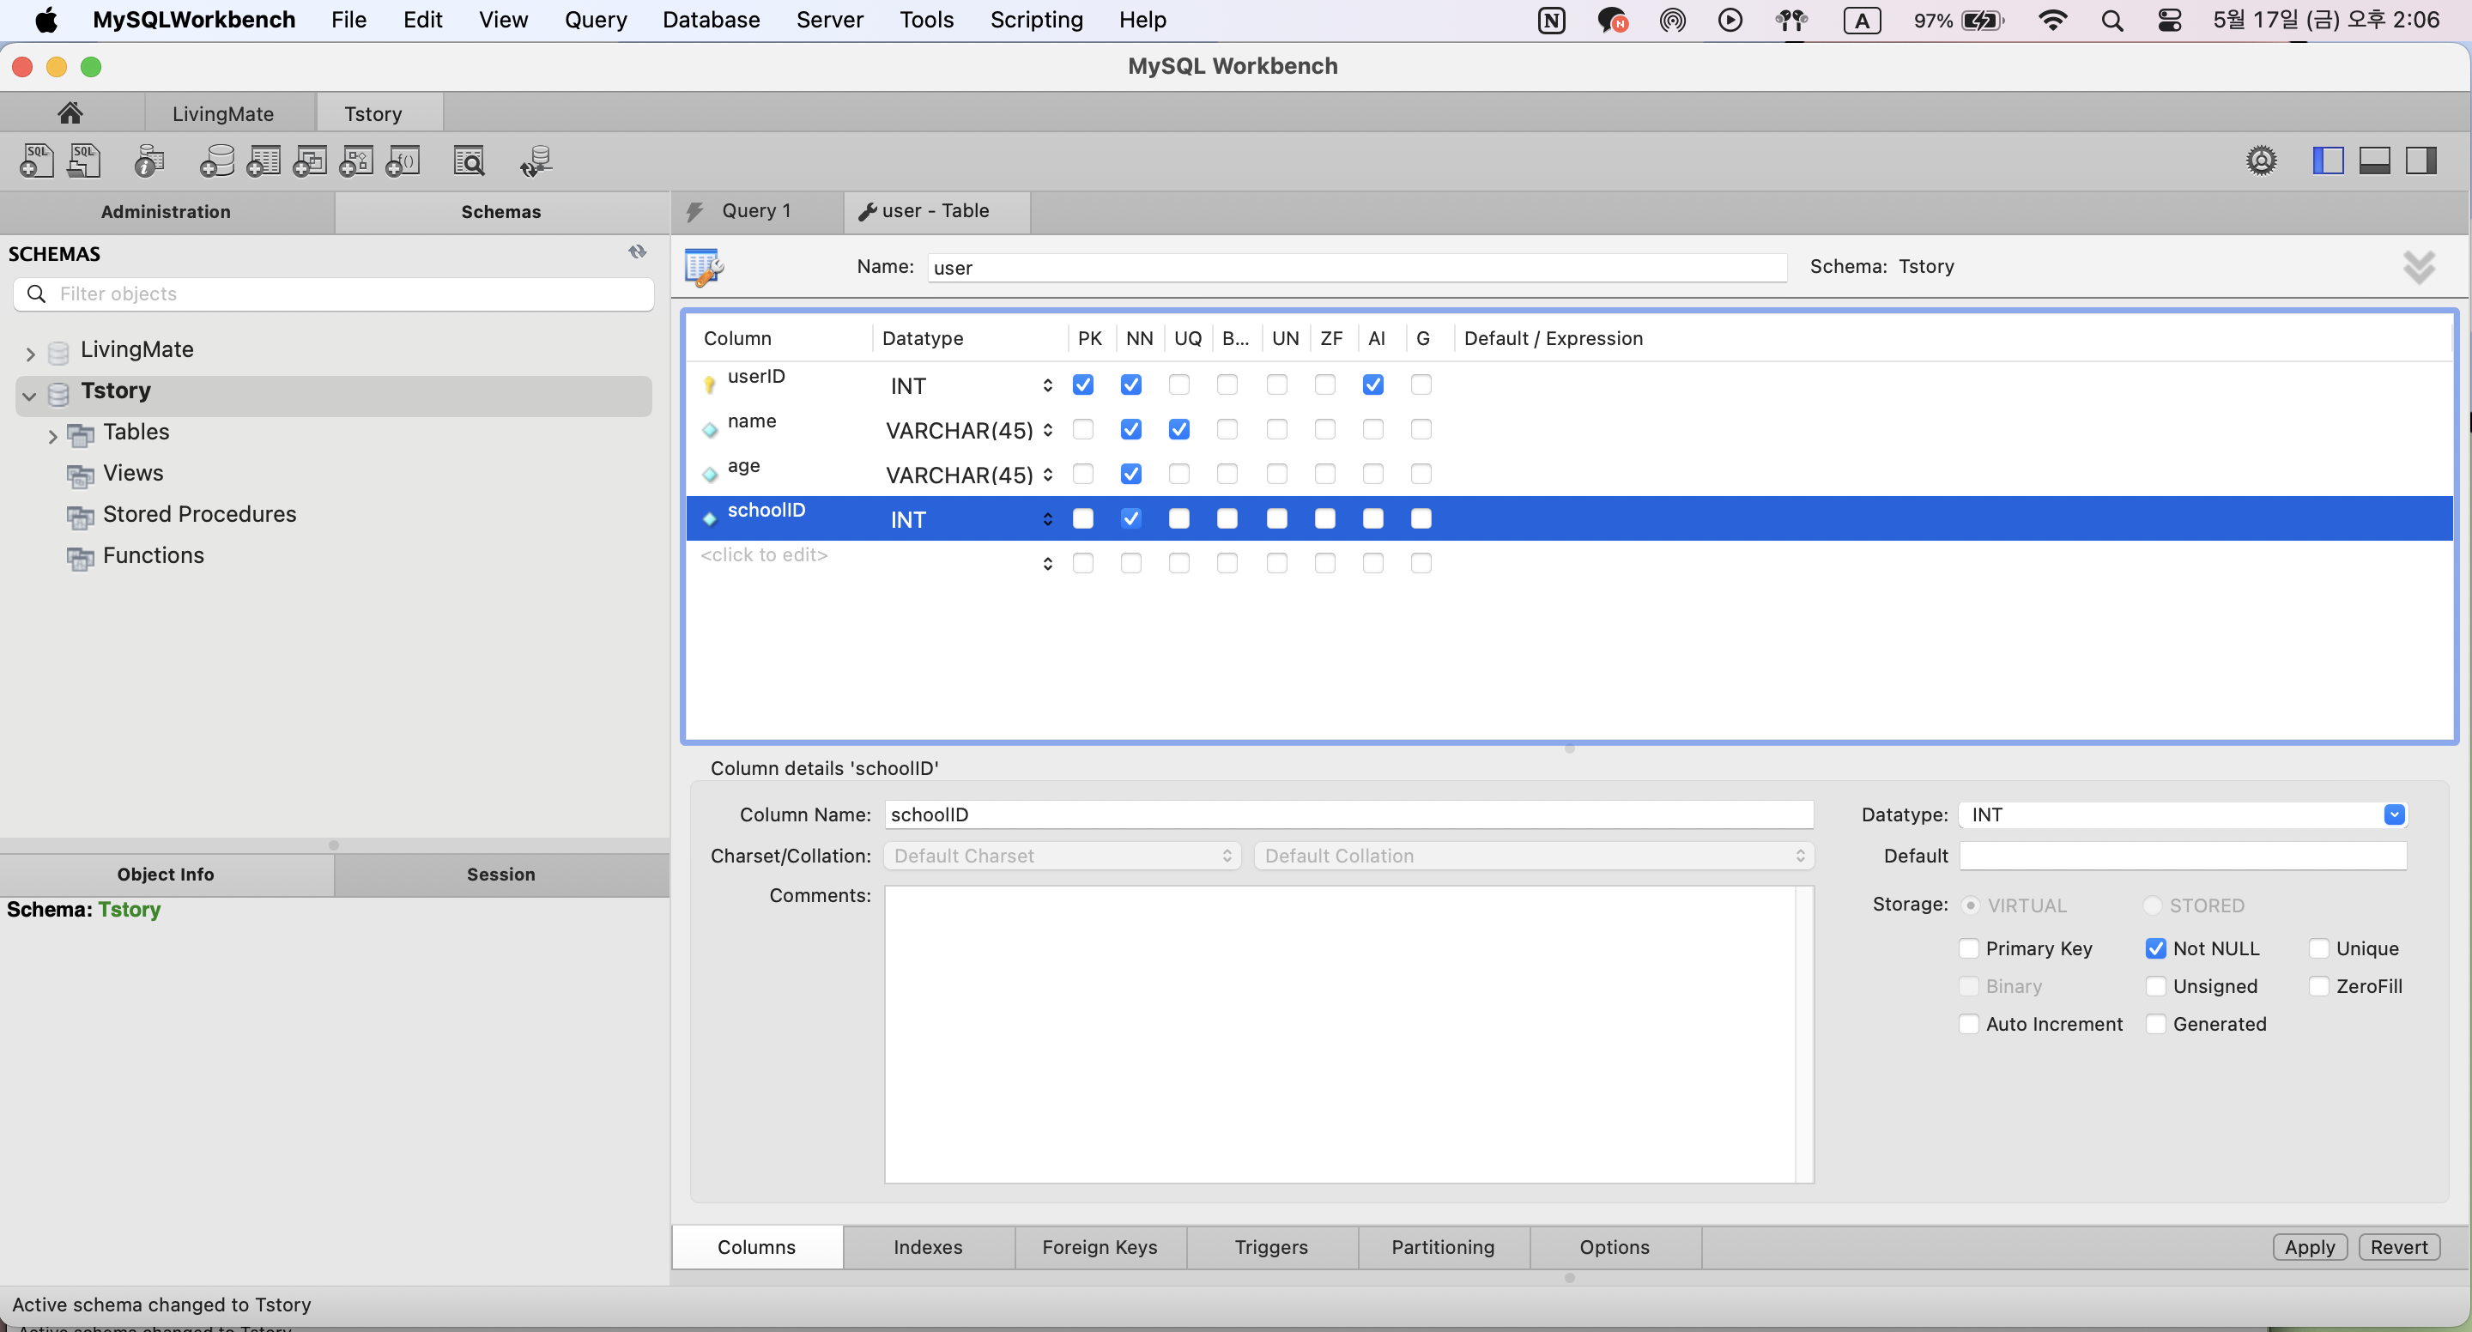Viewport: 2472px width, 1332px height.
Task: Open Datatype dropdown in column details
Action: coord(2394,814)
